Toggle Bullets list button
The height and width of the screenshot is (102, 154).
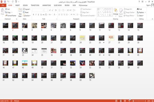coord(59,10)
